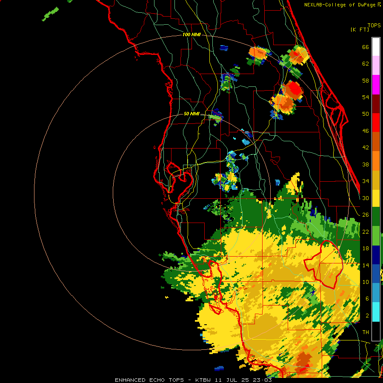The height and width of the screenshot is (383, 383).
Task: Click the light green legend swatch
Action: coord(376,236)
